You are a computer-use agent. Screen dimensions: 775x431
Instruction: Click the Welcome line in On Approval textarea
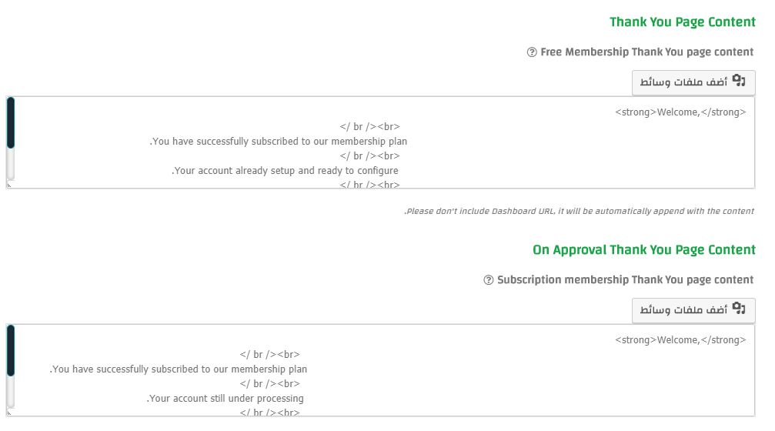pyautogui.click(x=680, y=340)
